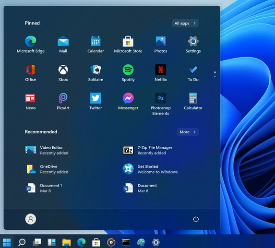Open File Explorer from the taskbar
The image size is (275, 248).
tap(67, 242)
